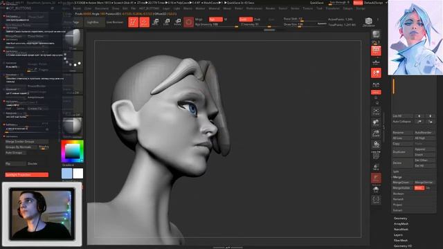Expand the Split section
The height and width of the screenshot is (249, 443).
(x=396, y=172)
